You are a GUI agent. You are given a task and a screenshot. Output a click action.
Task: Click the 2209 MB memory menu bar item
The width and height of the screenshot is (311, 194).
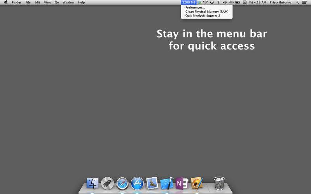click(189, 2)
